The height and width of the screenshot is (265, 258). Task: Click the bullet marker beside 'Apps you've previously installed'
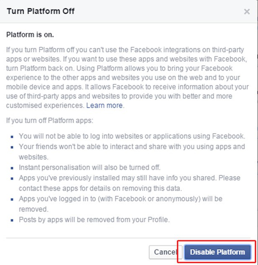pos(12,179)
